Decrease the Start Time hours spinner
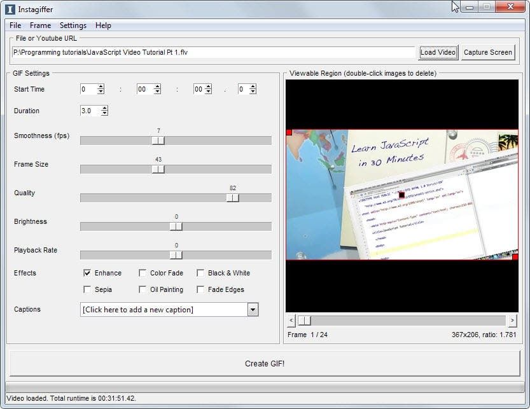The width and height of the screenshot is (530, 409). [101, 92]
